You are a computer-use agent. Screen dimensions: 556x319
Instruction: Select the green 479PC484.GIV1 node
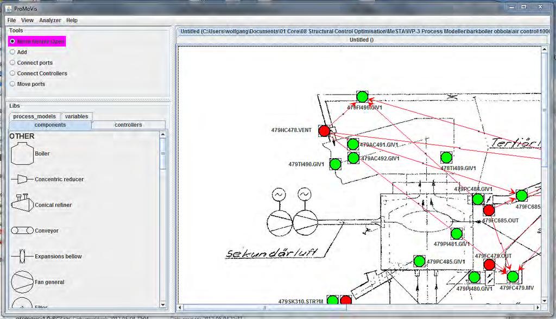coord(478,199)
